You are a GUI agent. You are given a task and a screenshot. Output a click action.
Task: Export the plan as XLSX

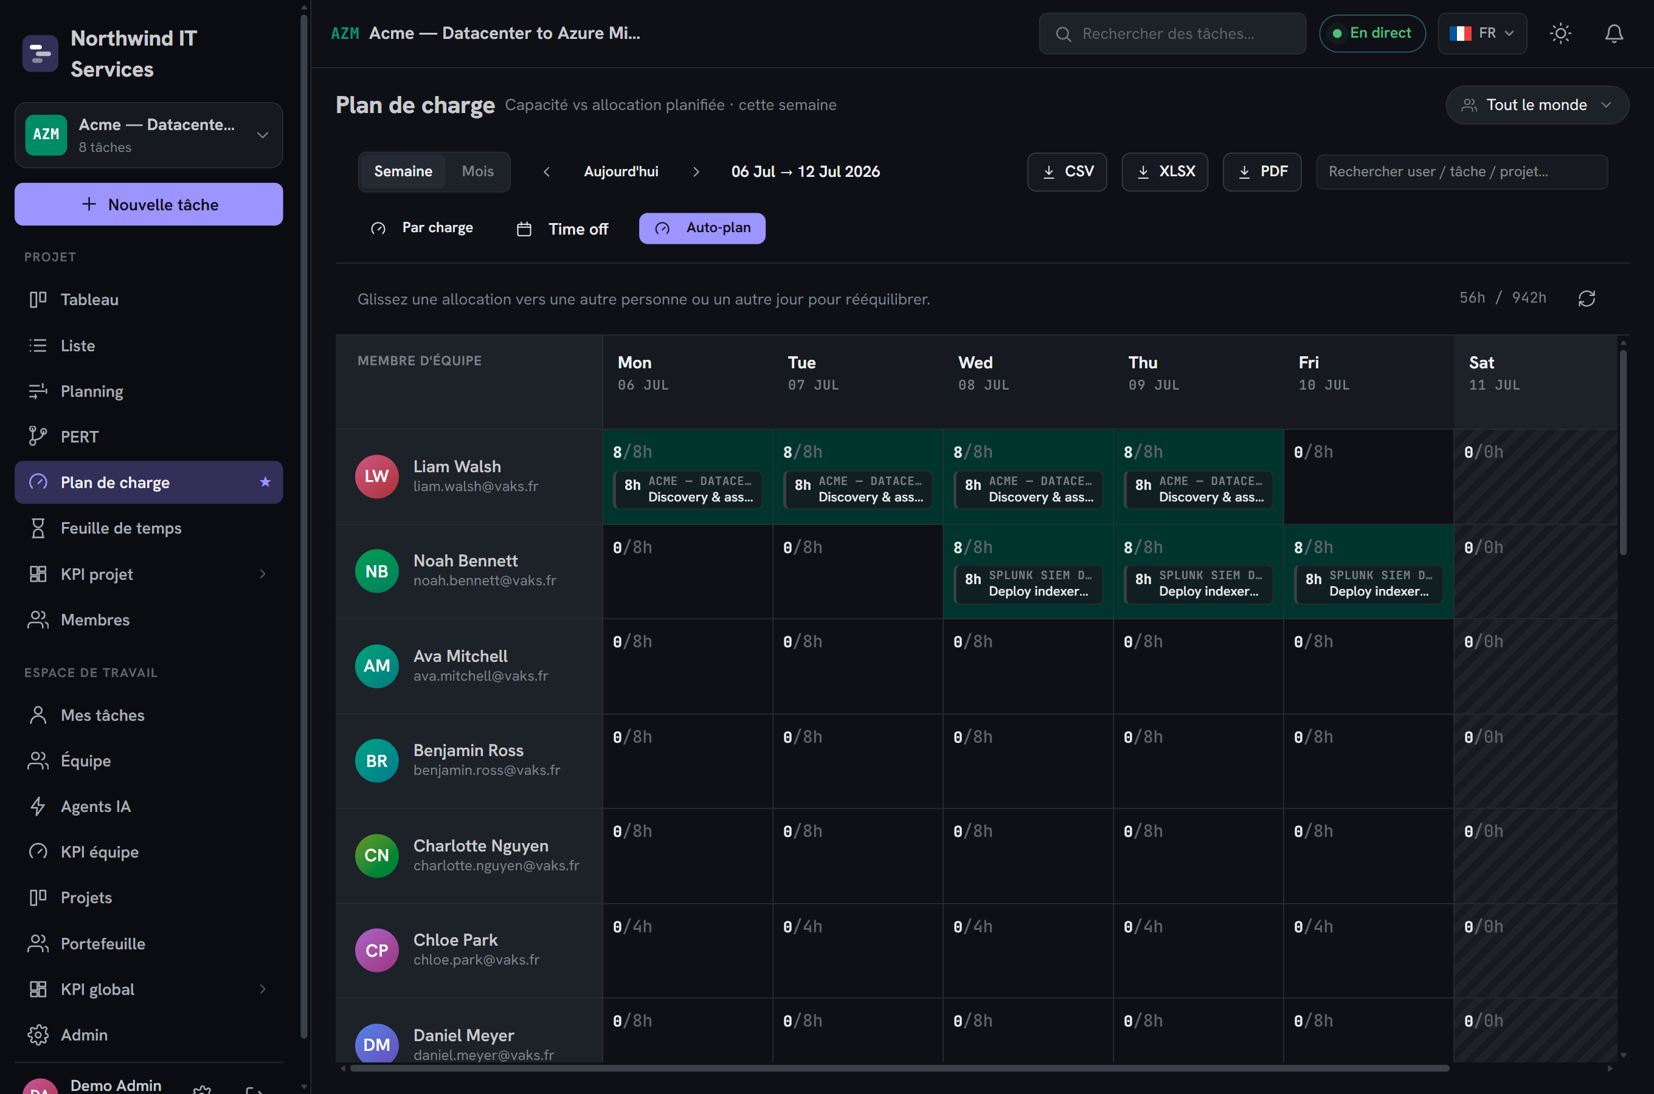coord(1164,171)
